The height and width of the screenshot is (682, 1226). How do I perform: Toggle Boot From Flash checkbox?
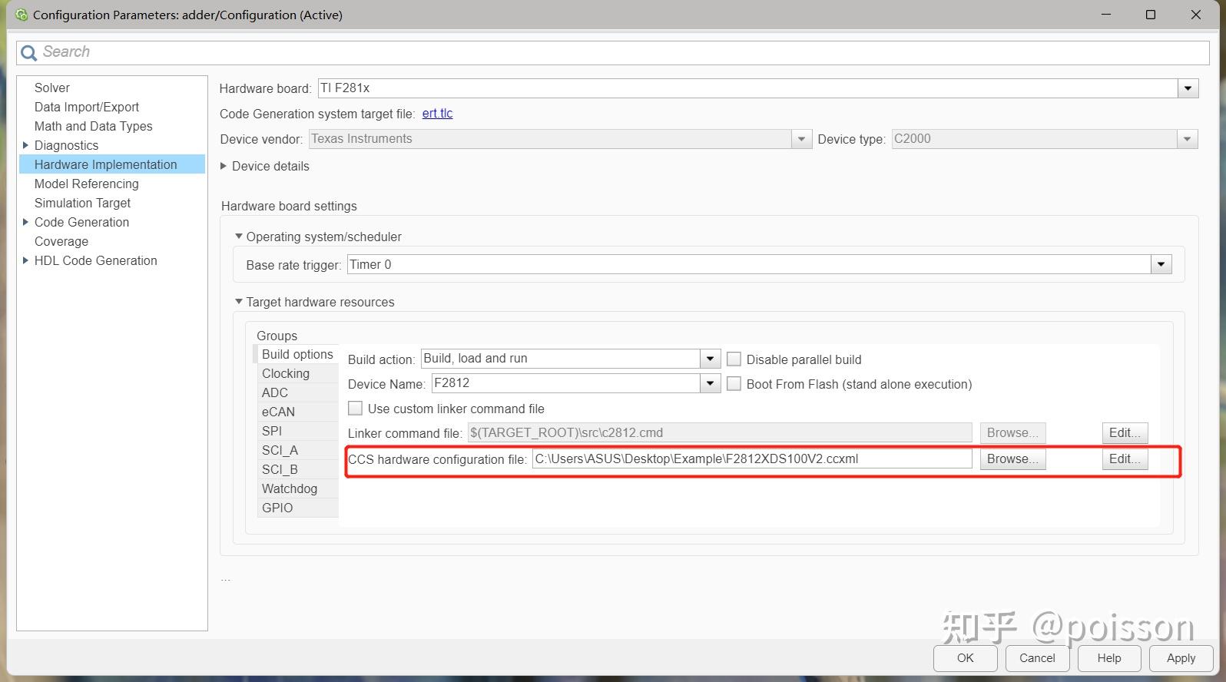[x=734, y=384]
